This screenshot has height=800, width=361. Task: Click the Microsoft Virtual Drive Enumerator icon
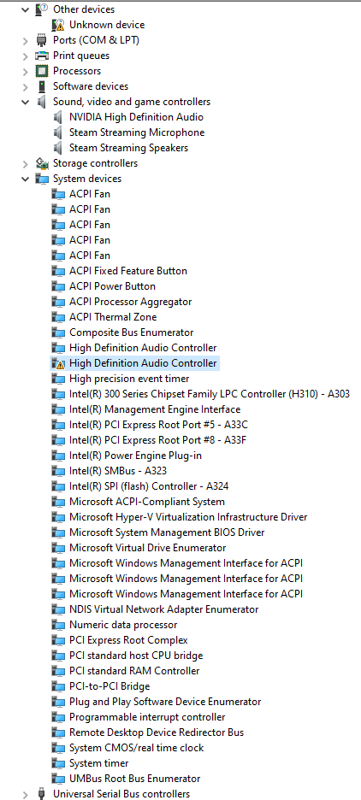pos(58,548)
